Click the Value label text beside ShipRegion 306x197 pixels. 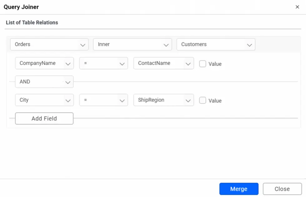tap(215, 101)
